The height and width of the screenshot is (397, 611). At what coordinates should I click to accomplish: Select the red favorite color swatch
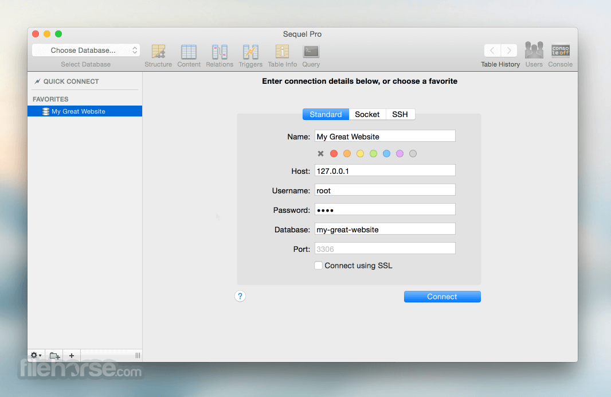(334, 153)
